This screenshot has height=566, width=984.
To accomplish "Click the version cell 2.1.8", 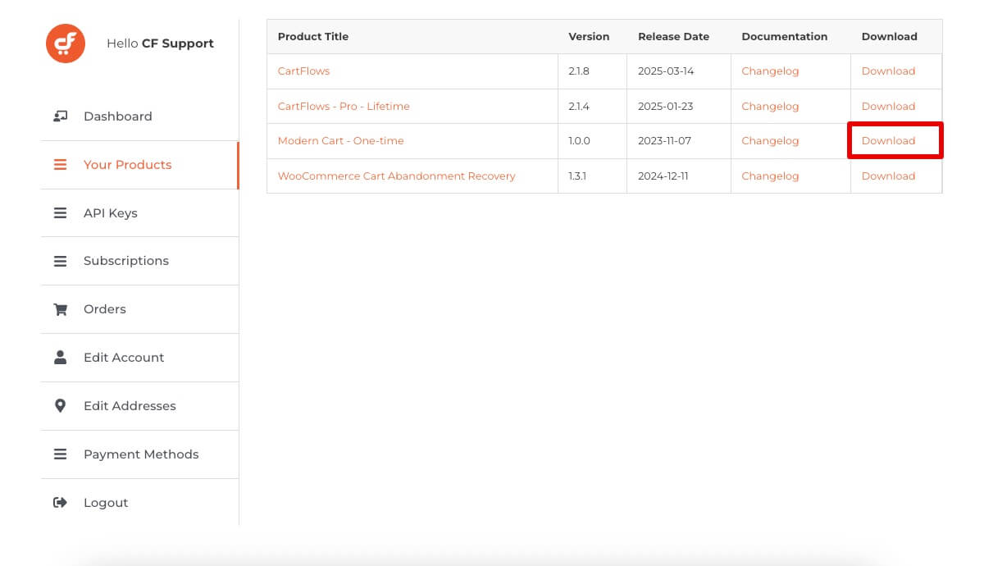I will click(581, 71).
